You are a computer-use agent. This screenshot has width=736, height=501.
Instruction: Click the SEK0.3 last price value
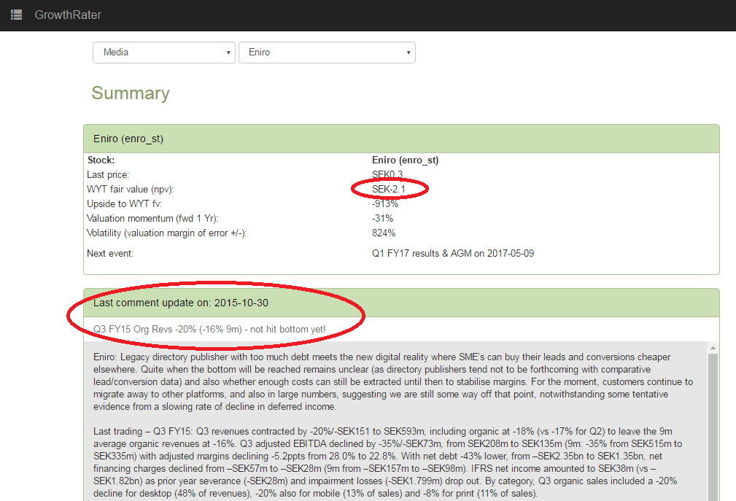tap(387, 174)
